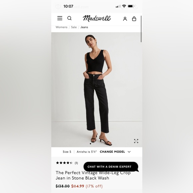This screenshot has height=193, width=193.
Task: Click the Madewell logo
Action: coord(97,18)
